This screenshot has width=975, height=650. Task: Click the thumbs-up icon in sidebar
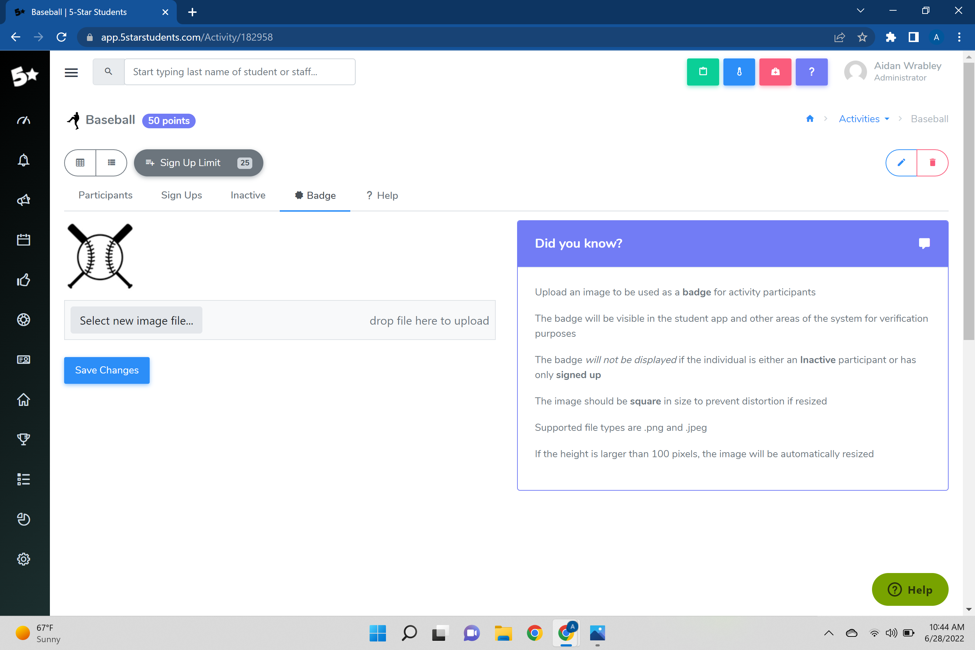click(24, 280)
